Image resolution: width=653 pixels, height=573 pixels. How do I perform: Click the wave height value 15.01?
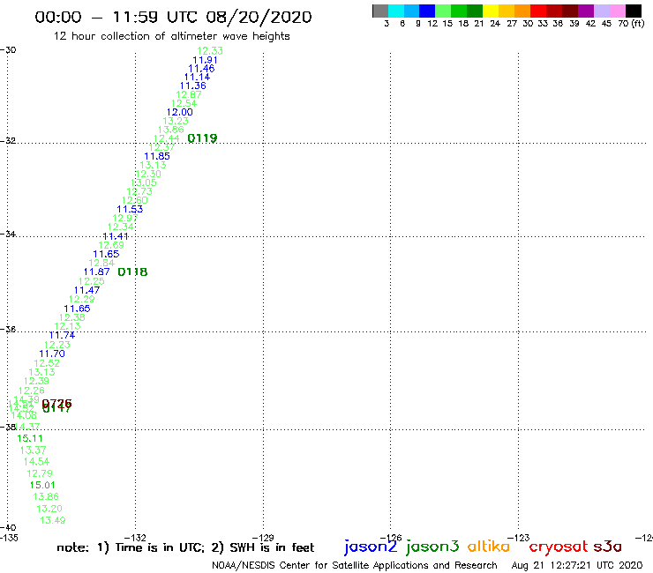42,485
